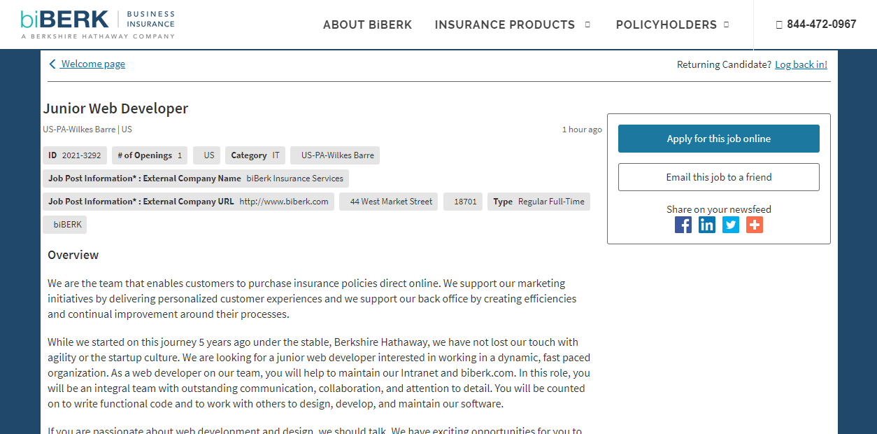Select the Category IT tag
877x434 pixels.
[255, 155]
